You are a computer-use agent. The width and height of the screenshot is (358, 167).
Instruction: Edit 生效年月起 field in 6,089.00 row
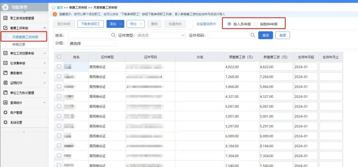[306, 136]
